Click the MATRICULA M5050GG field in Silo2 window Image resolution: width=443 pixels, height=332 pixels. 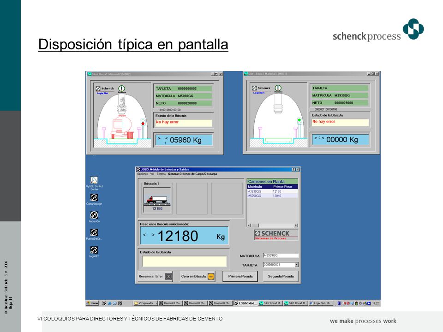(x=183, y=96)
